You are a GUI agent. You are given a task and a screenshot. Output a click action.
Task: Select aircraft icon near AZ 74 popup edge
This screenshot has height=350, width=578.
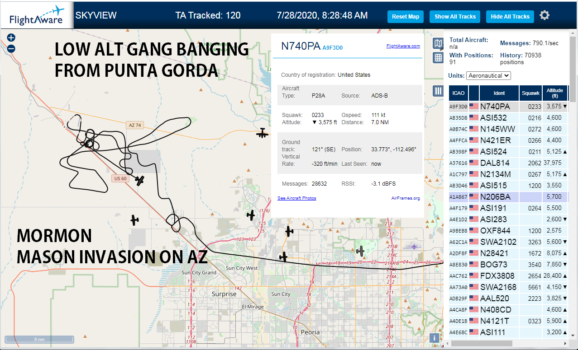262,133
